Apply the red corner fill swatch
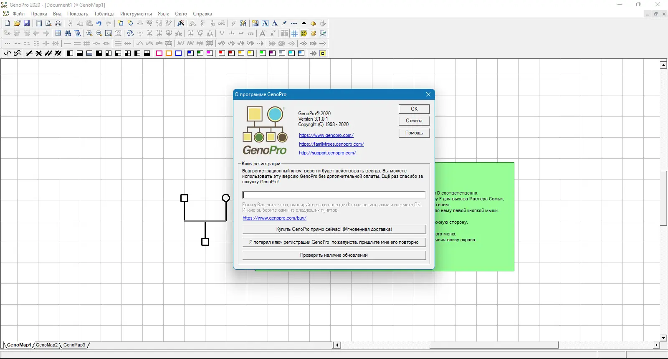This screenshot has width=668, height=359. coord(222,53)
